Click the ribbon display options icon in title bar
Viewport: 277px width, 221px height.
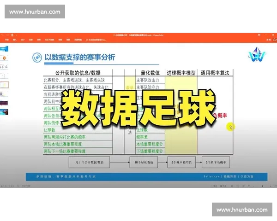pyautogui.click(x=259, y=35)
